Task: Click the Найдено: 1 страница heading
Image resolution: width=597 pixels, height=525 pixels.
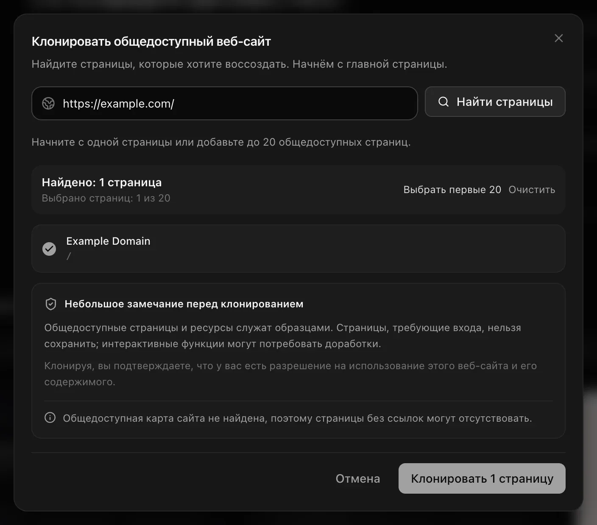Action: (102, 182)
